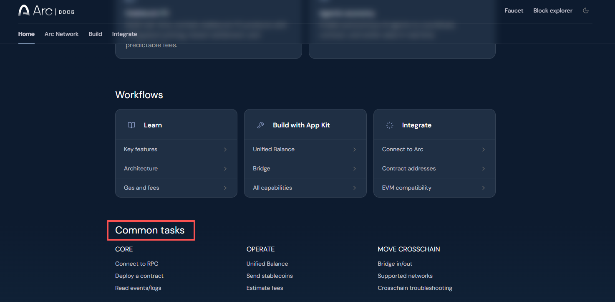615x302 pixels.
Task: Open the All capabilities row
Action: coord(305,188)
